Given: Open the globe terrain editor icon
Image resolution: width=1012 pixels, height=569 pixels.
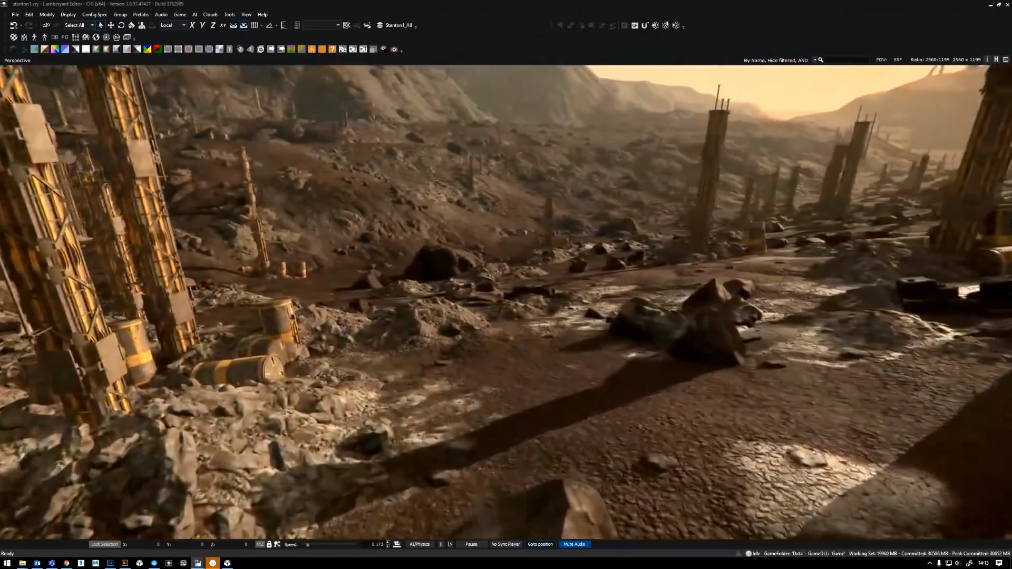Looking at the screenshot, I should pyautogui.click(x=96, y=37).
